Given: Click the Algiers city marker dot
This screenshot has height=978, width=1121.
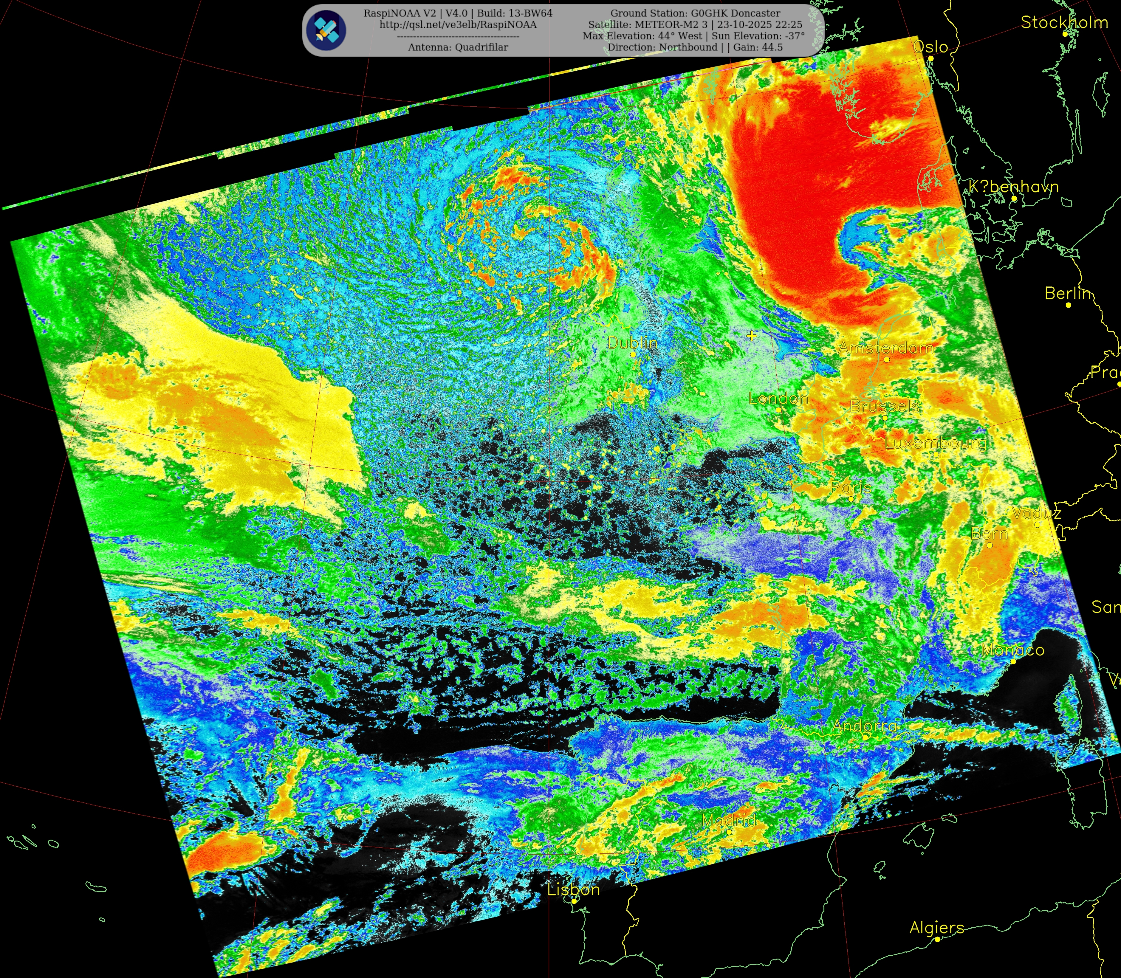Looking at the screenshot, I should pos(937,939).
